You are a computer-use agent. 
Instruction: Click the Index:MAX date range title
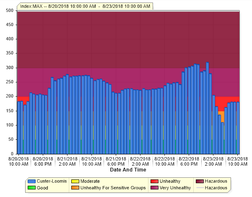coord(85,6)
